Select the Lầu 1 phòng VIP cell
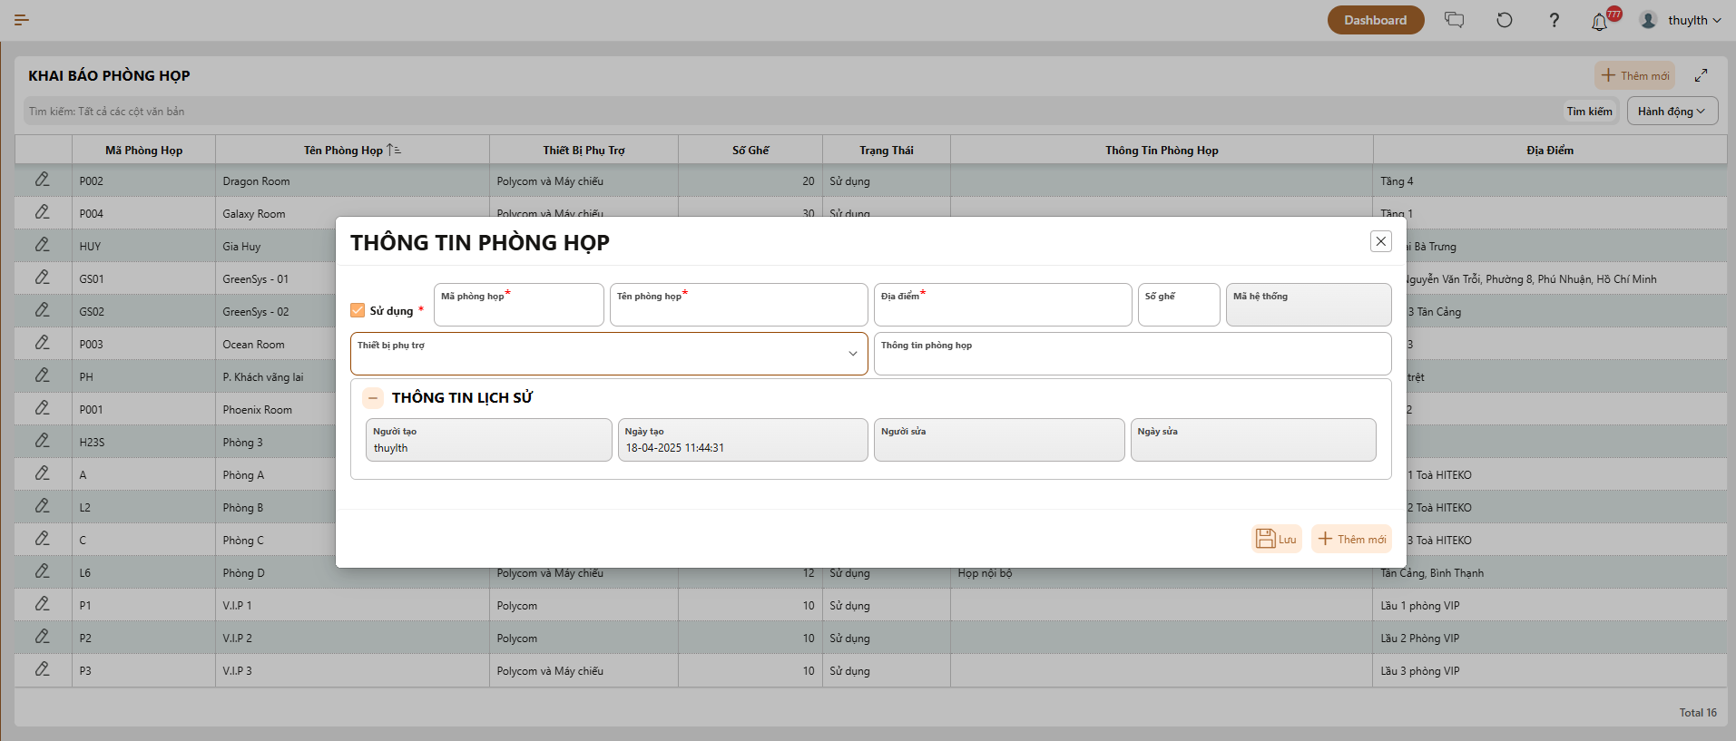1736x741 pixels. [1550, 605]
